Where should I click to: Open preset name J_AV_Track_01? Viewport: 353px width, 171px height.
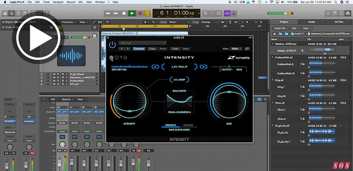tap(179, 67)
